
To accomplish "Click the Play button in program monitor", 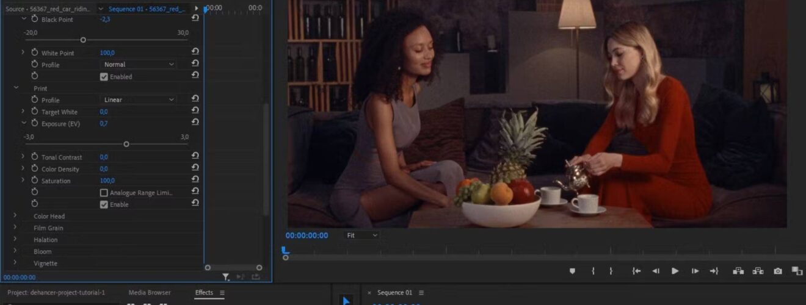I will (675, 271).
